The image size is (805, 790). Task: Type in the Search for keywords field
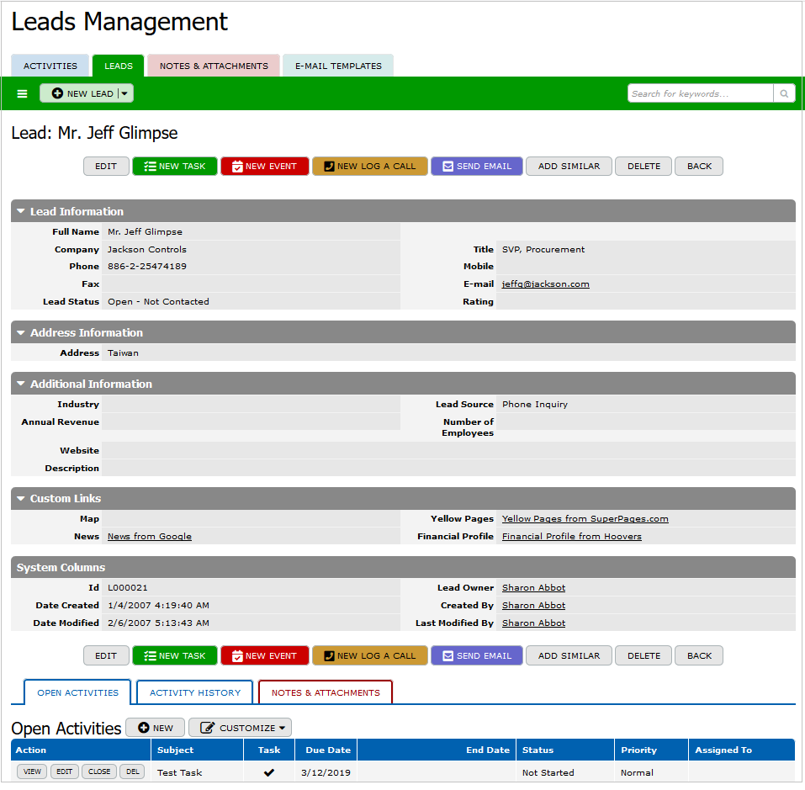[x=700, y=93]
